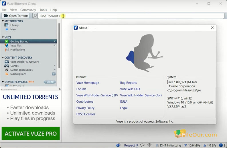Click the magnifier search icon
227x148 pixels.
click(x=35, y=16)
